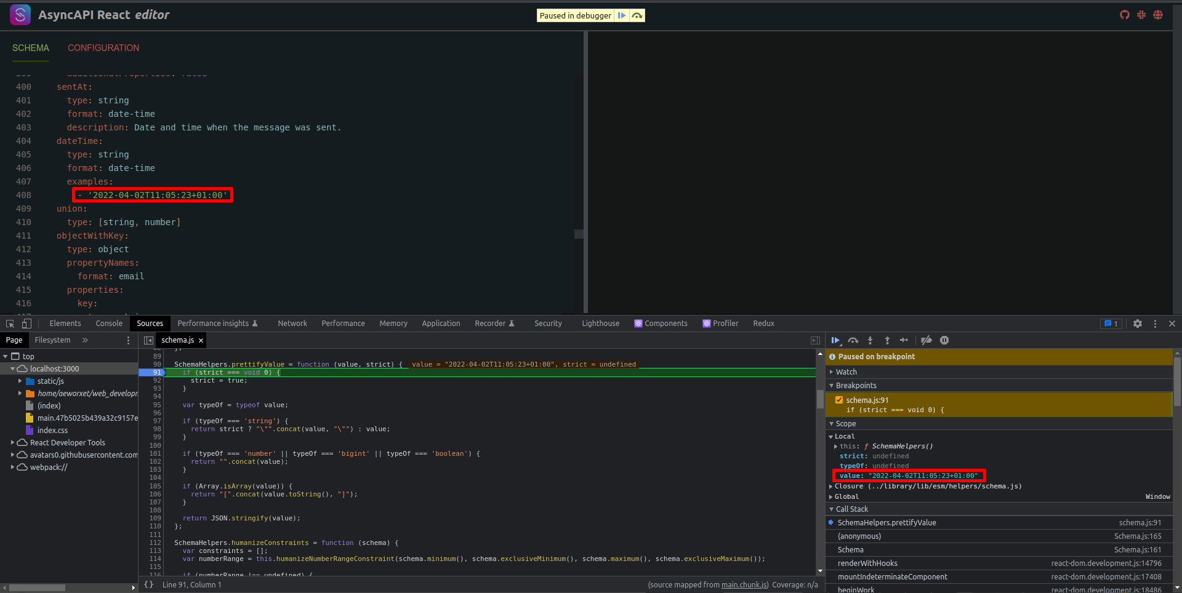Open the main.chunk.js source map link
The width and height of the screenshot is (1182, 593).
point(744,584)
